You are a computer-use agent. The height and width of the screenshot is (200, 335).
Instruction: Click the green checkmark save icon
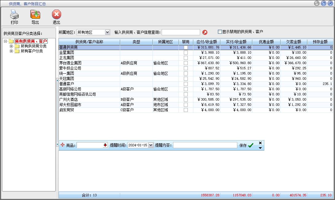tap(251, 145)
